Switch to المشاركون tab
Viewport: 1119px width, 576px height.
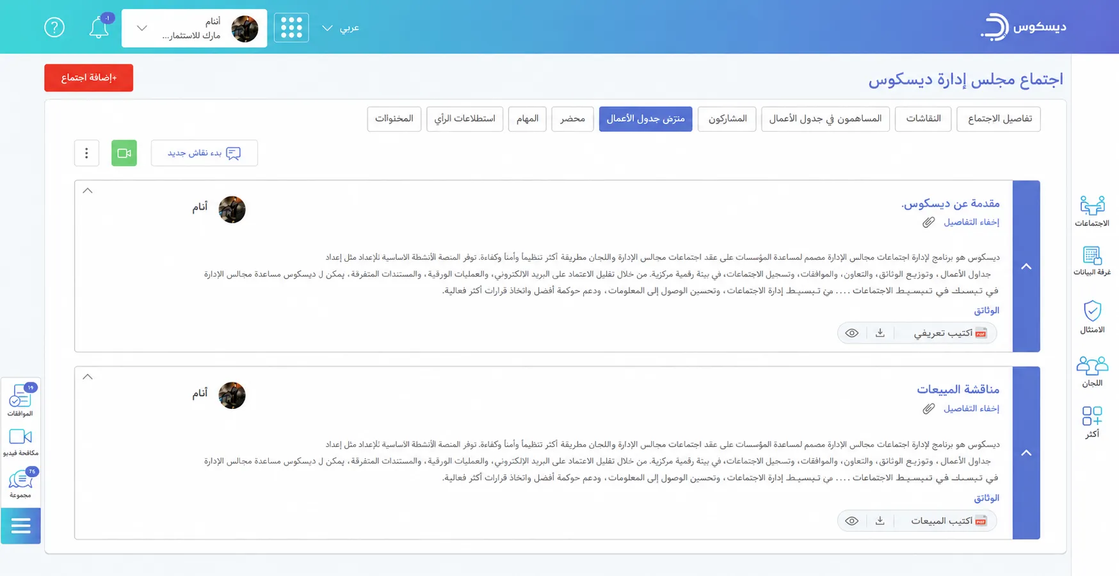pos(727,119)
